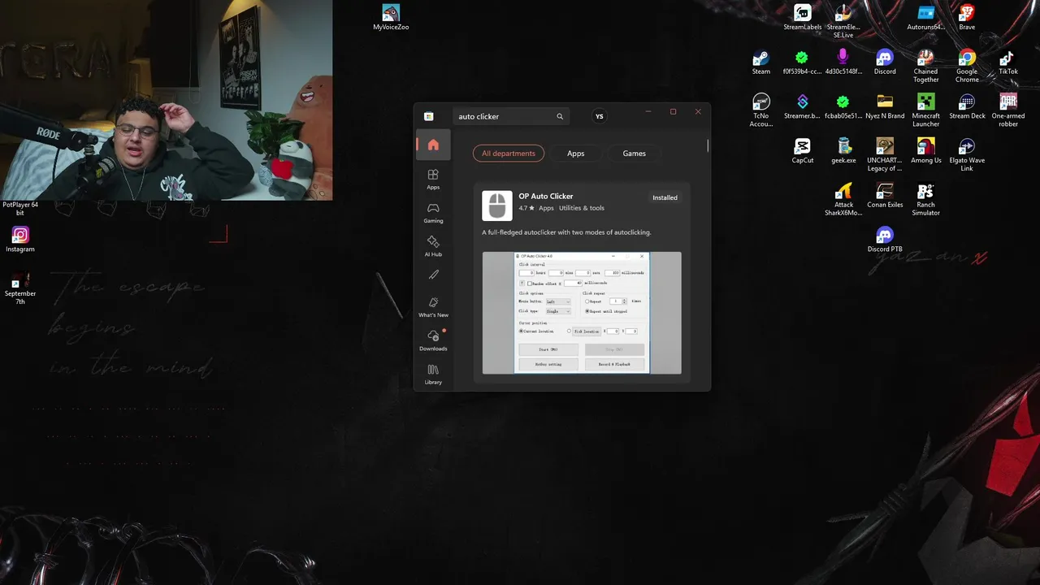Select Conan Exiles desktop icon
The width and height of the screenshot is (1040, 585).
(x=885, y=196)
